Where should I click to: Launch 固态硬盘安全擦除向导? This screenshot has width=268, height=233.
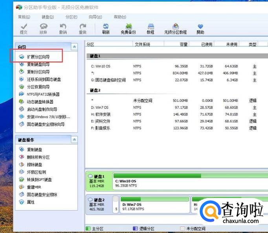point(42,124)
